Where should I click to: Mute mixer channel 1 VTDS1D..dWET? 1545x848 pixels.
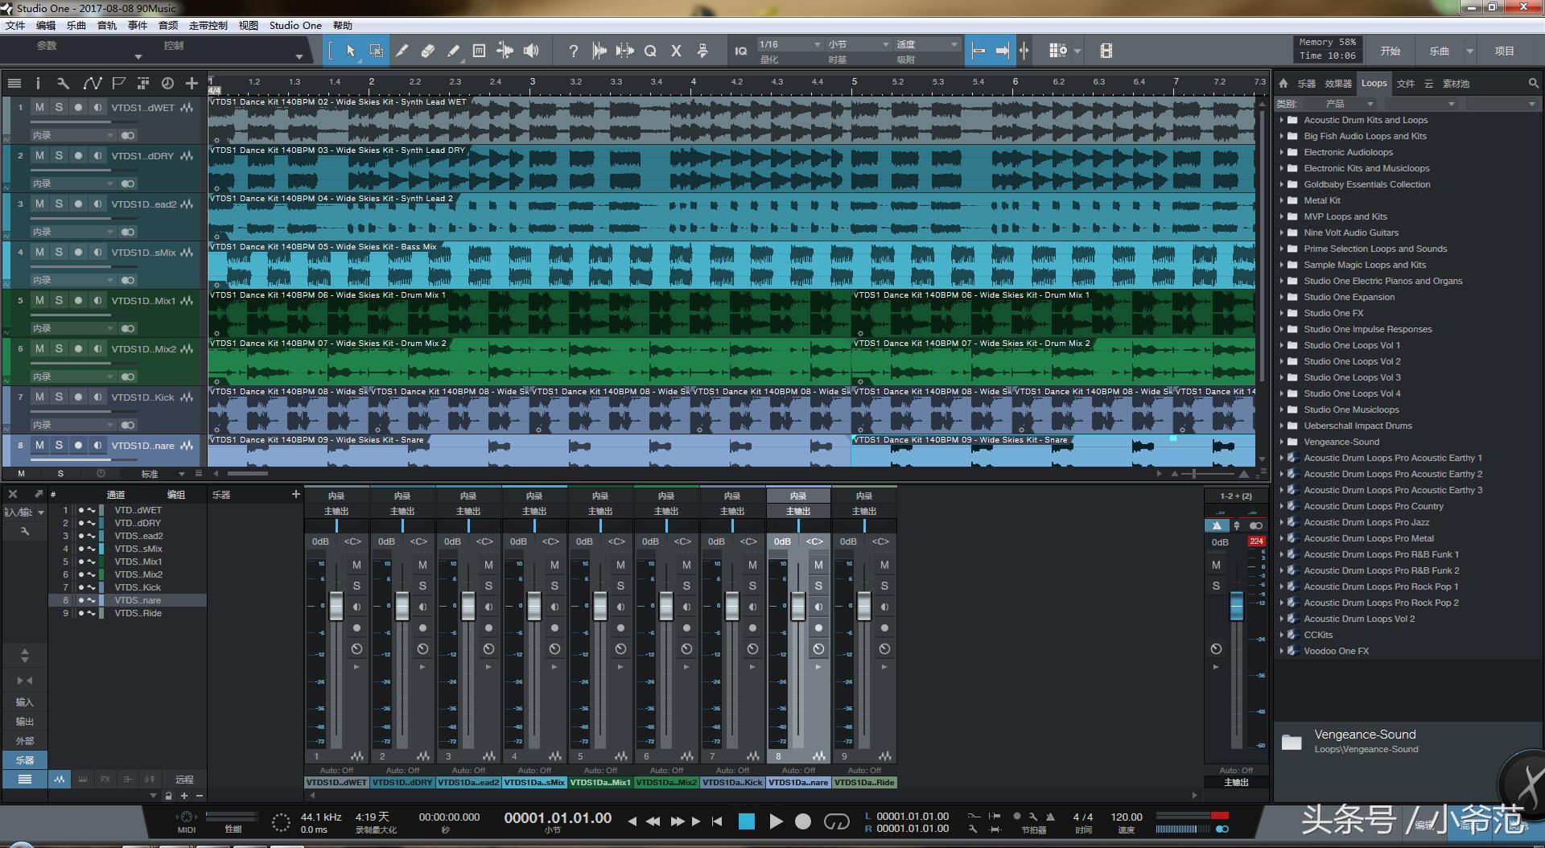[x=356, y=565]
